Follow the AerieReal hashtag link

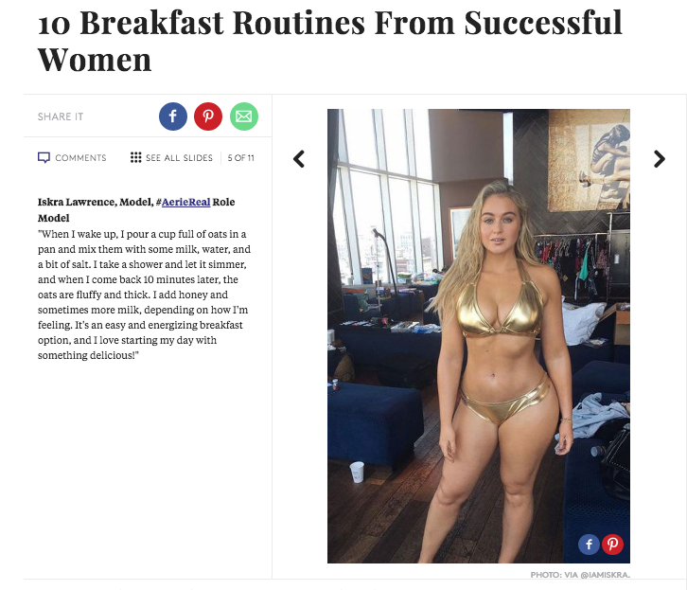coord(185,202)
